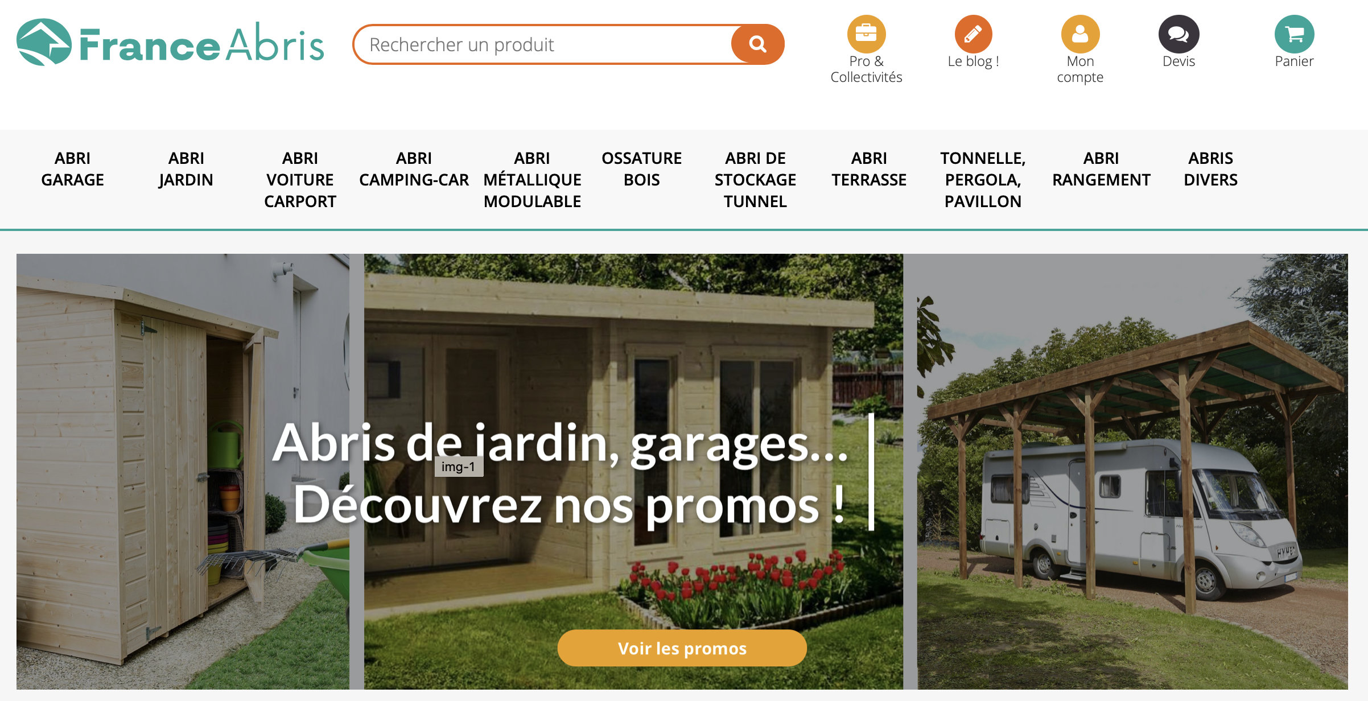Select Abri Camping-Car category
This screenshot has width=1368, height=701.
414,169
